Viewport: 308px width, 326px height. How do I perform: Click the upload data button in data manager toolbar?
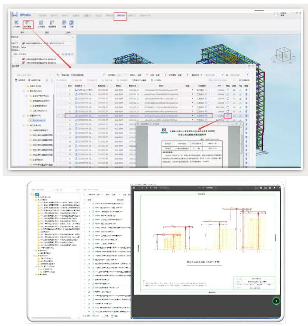pyautogui.click(x=156, y=80)
